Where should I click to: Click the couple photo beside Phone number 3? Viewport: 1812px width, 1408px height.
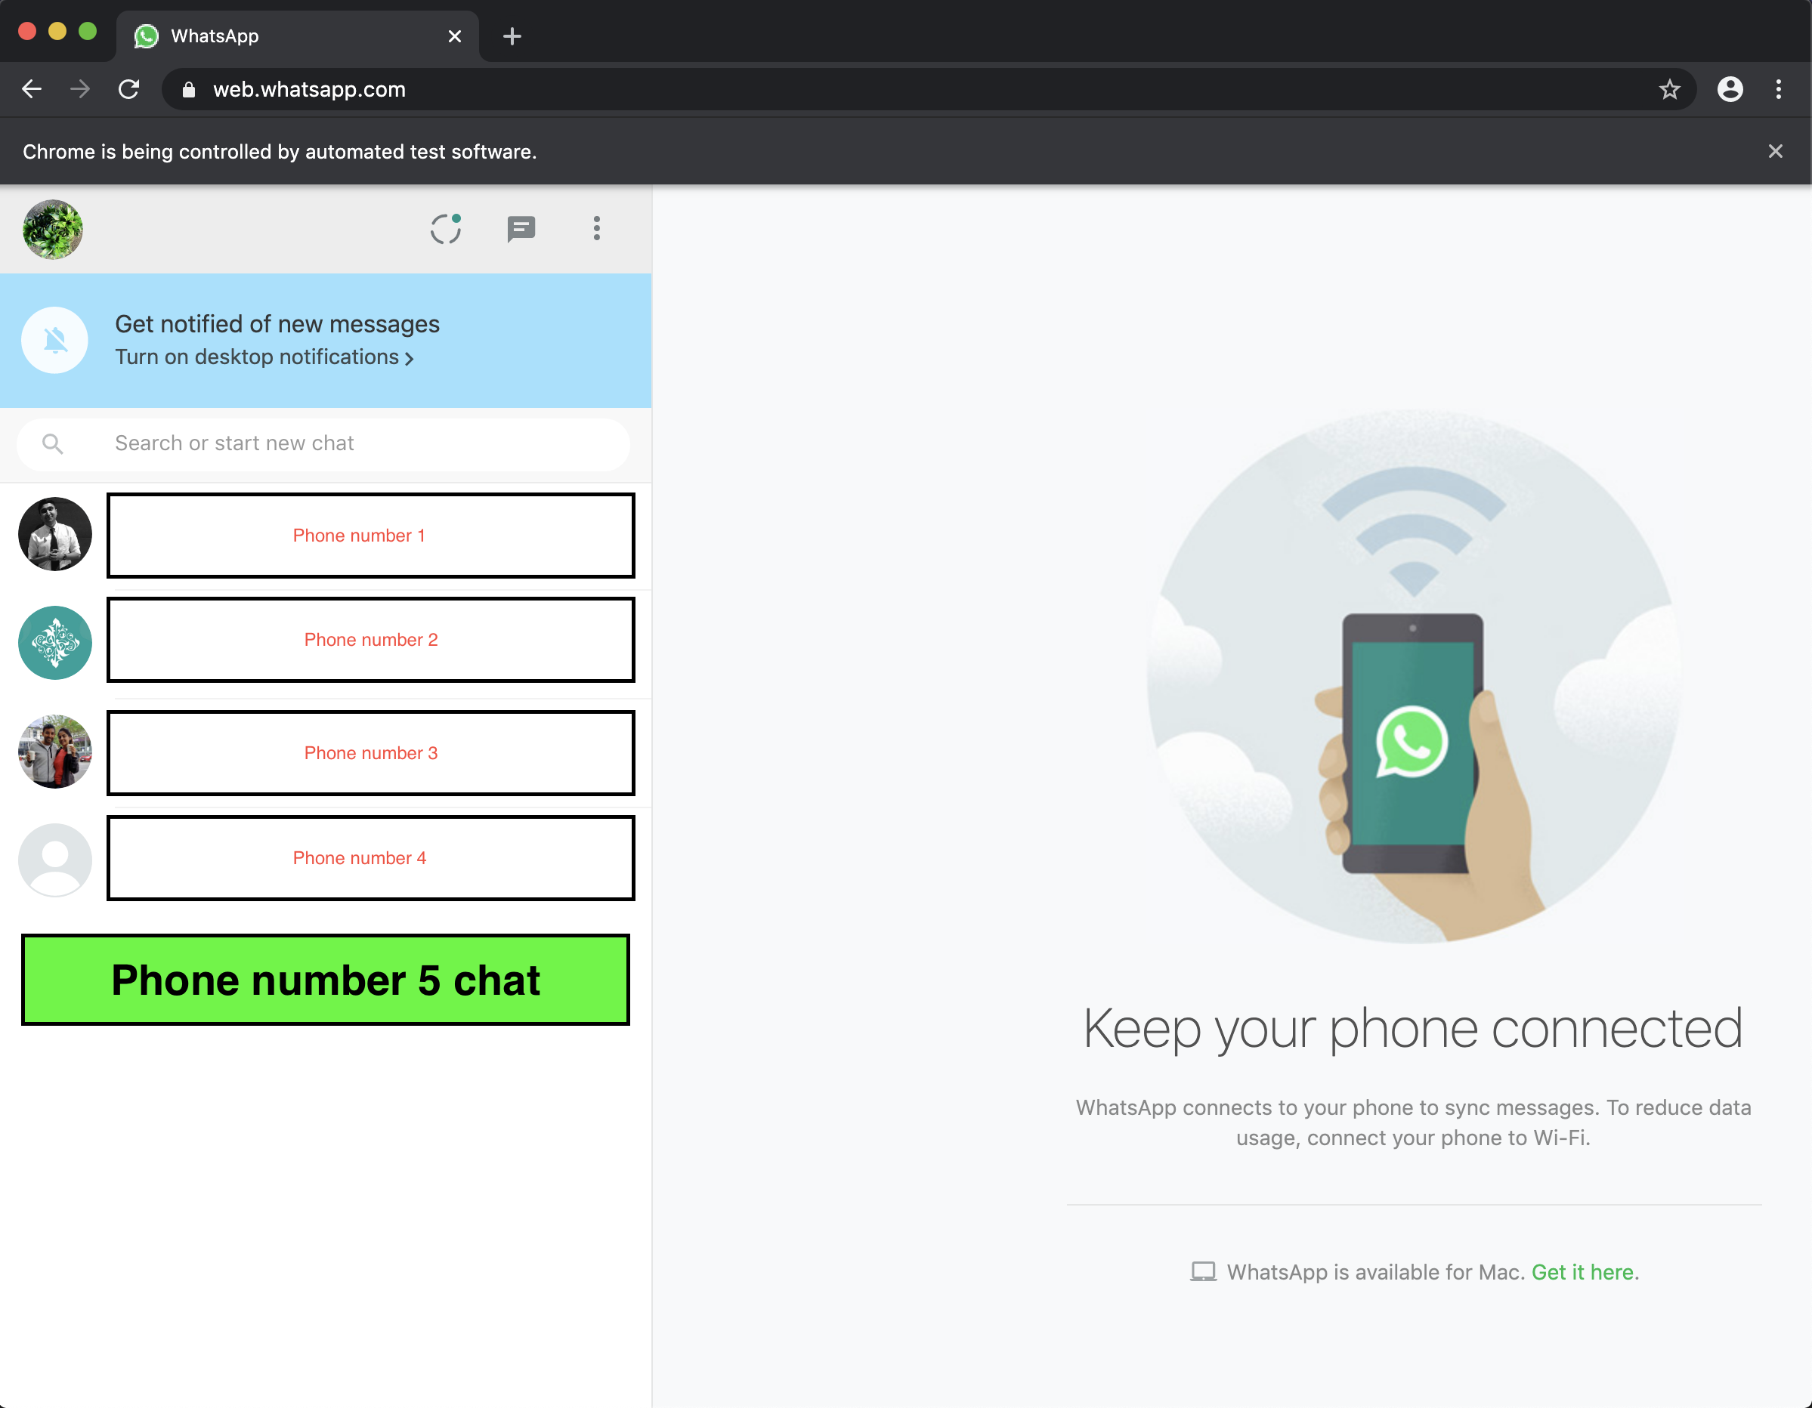pos(54,752)
